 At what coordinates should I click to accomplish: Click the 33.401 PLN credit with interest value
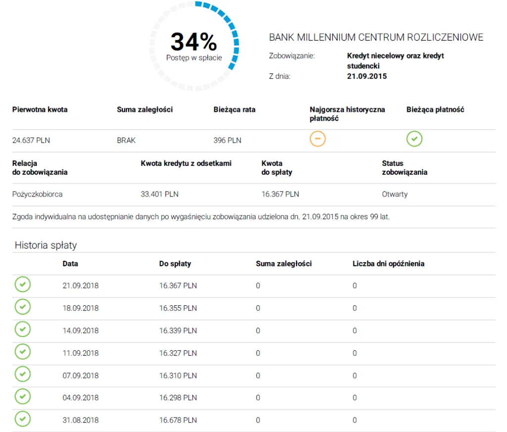click(x=159, y=194)
